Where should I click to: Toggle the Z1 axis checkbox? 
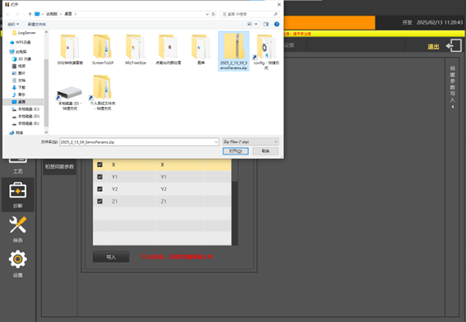point(100,201)
